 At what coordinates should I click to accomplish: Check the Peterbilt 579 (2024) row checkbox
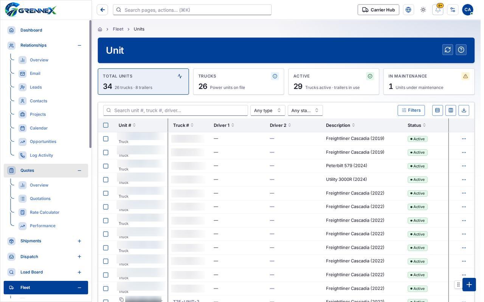[x=106, y=166]
